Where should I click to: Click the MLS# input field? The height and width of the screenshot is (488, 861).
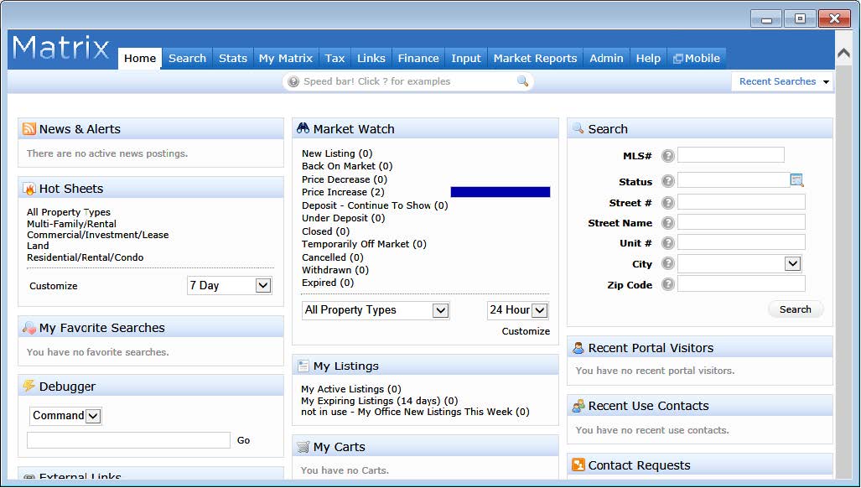click(x=731, y=155)
